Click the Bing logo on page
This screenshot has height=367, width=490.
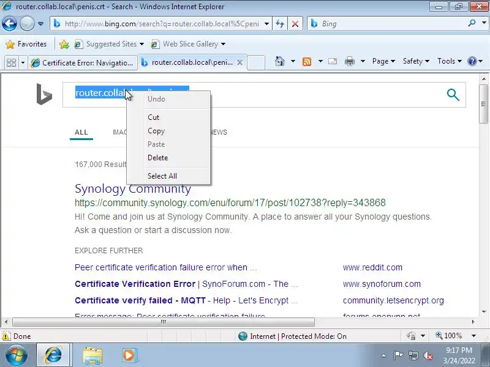44,94
